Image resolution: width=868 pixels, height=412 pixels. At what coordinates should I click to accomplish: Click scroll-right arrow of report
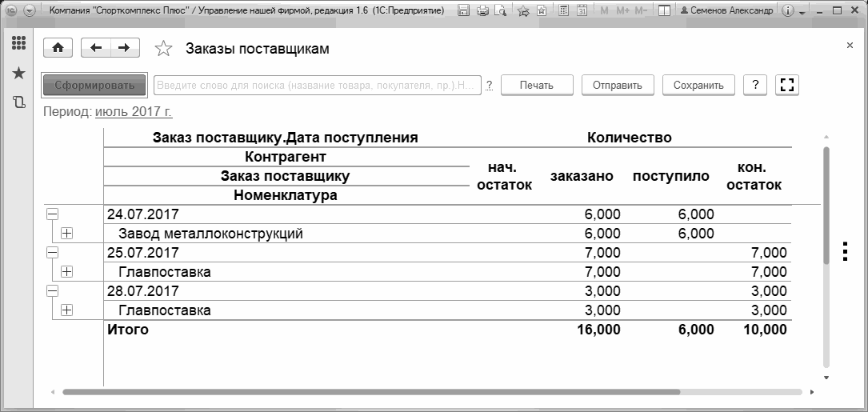(812, 392)
